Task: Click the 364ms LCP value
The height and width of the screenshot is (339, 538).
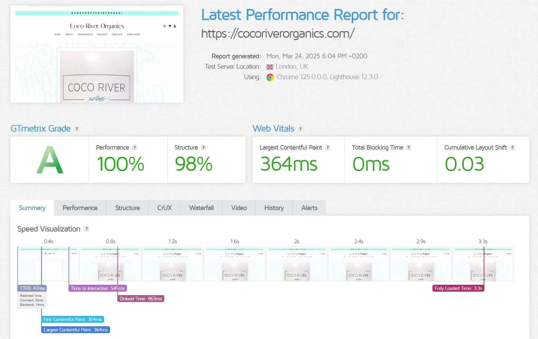Action: [x=289, y=164]
